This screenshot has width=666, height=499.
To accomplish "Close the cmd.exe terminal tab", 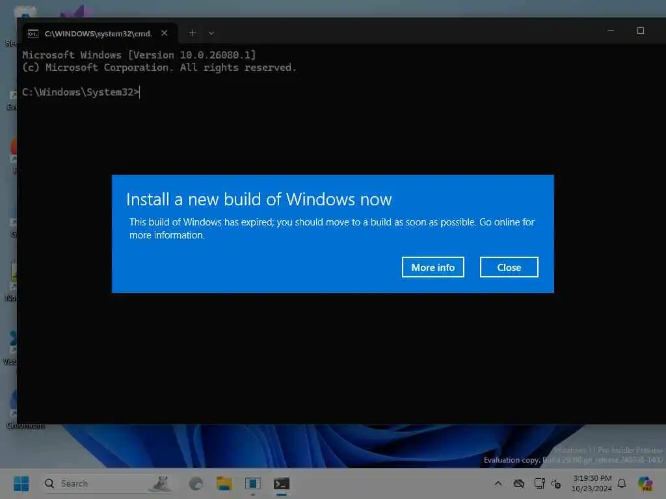I will (x=165, y=33).
